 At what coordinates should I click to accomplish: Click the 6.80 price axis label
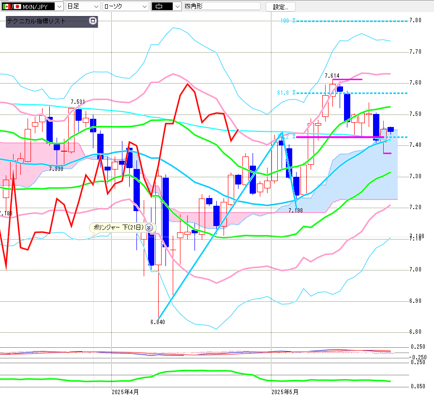point(415,331)
